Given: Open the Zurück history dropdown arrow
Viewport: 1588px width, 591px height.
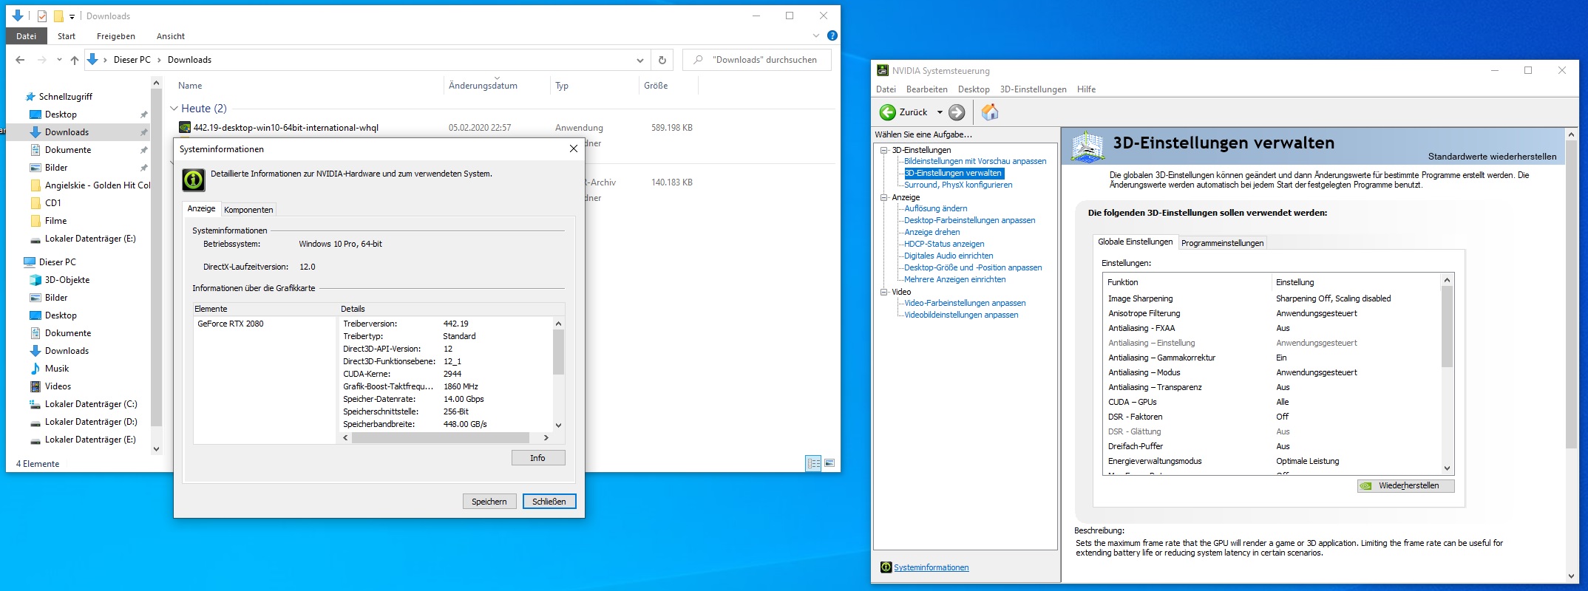Looking at the screenshot, I should click(940, 112).
